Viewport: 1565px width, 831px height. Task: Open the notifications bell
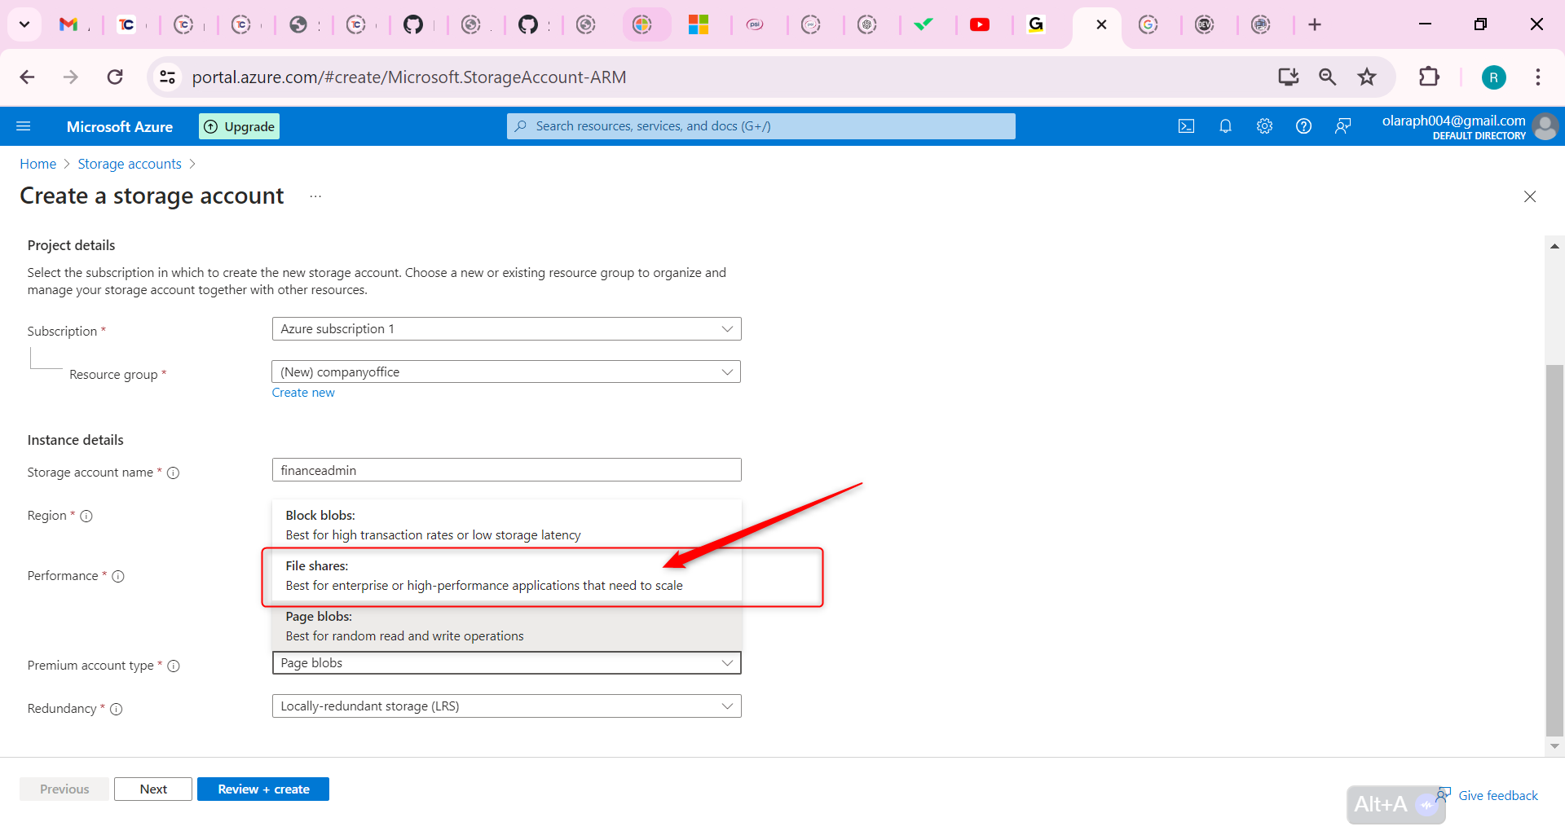(x=1225, y=126)
